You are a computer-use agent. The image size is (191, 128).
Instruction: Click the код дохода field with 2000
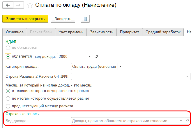[72, 56]
